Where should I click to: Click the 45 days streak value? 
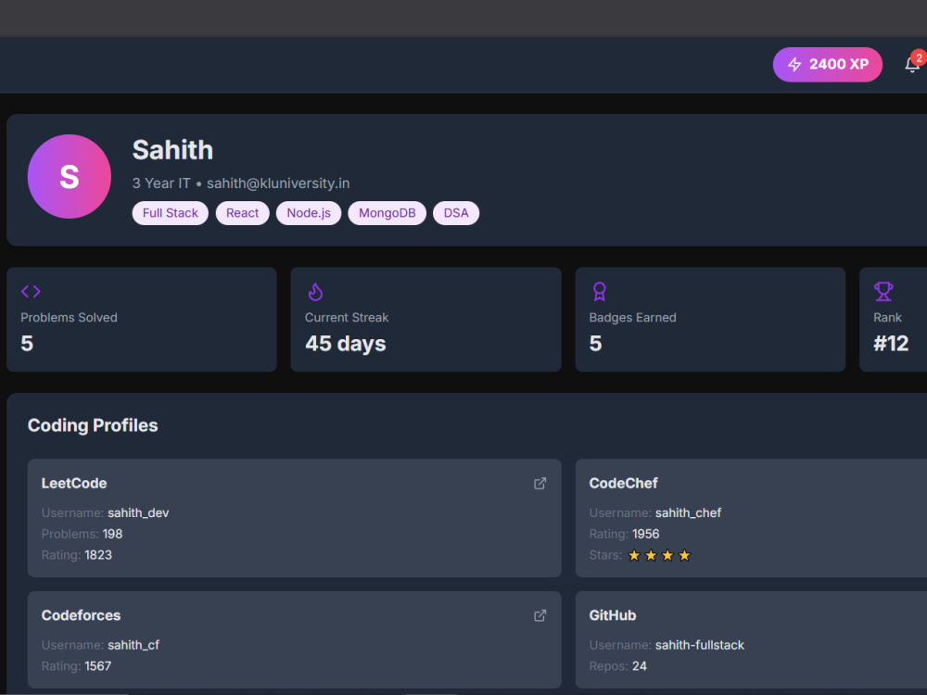click(345, 344)
